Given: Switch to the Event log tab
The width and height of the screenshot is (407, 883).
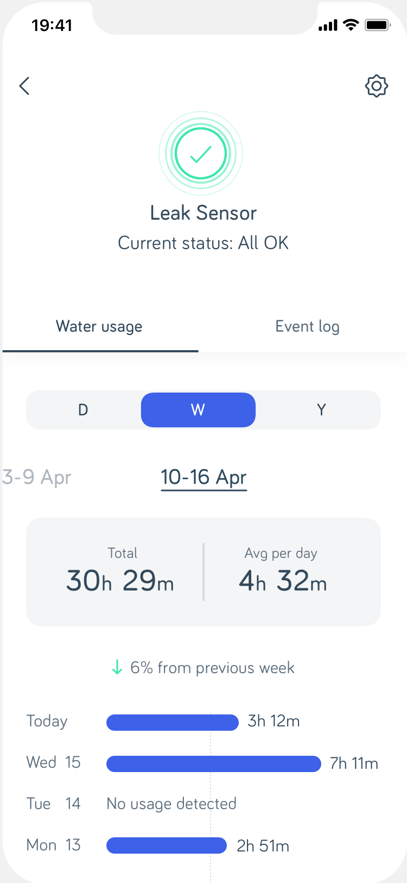Looking at the screenshot, I should coord(307,327).
